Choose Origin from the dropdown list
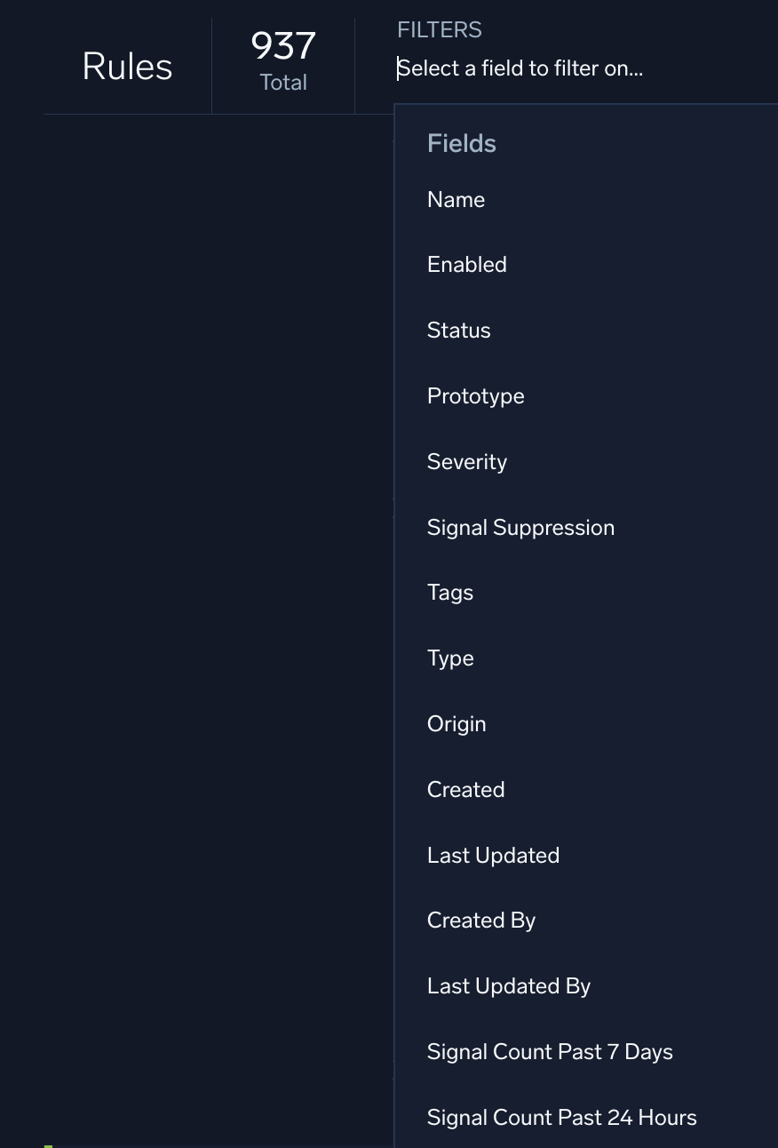Image resolution: width=778 pixels, height=1148 pixels. [x=456, y=724]
